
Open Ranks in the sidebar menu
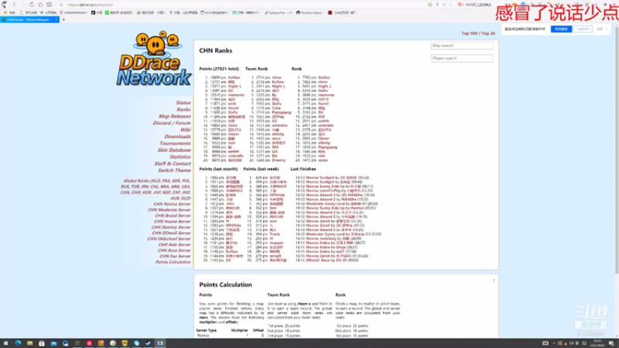pos(183,109)
